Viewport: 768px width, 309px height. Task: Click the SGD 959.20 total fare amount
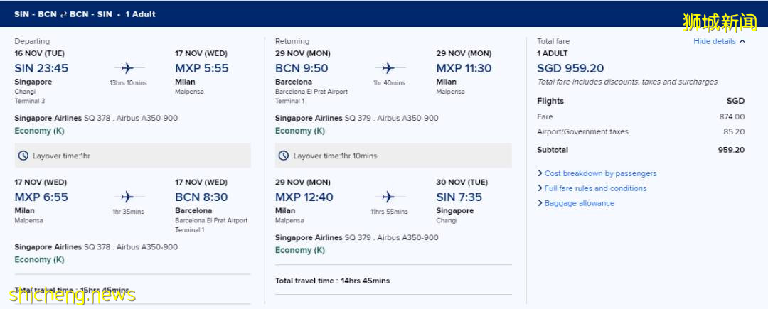coord(570,68)
